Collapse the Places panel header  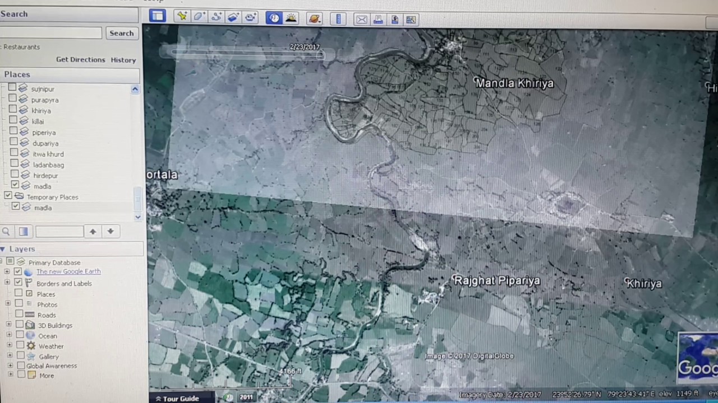70,74
